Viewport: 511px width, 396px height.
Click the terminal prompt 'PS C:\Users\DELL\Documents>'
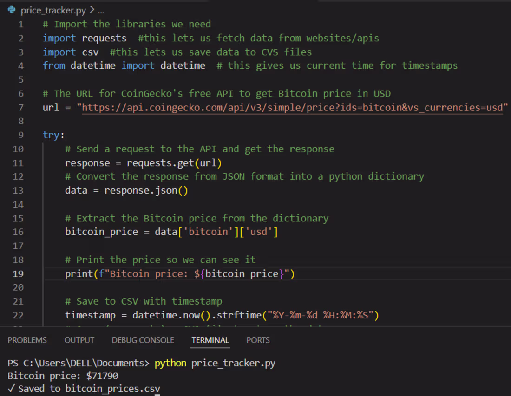78,363
